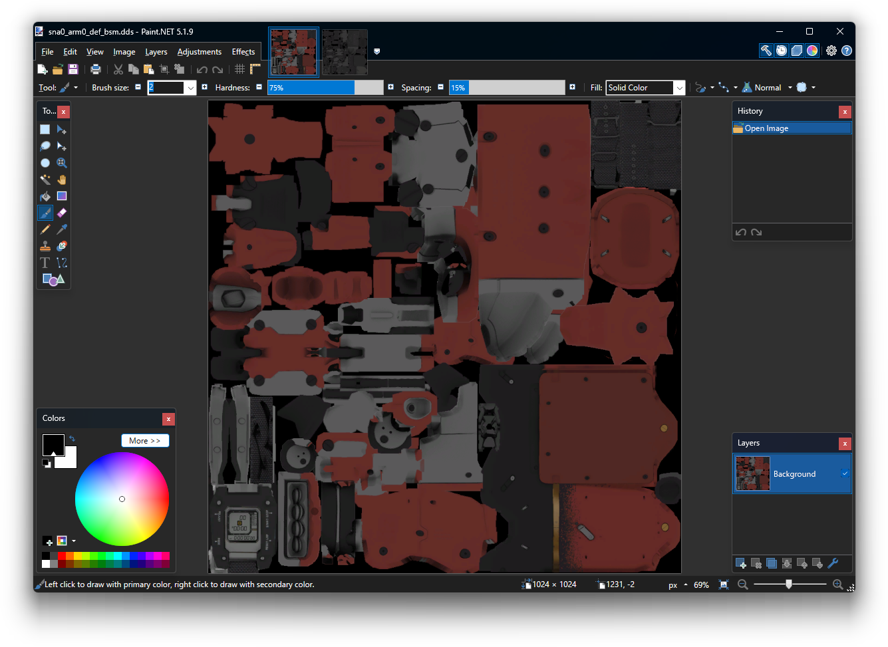This screenshot has height=647, width=888.
Task: Toggle Tools window visibility hammer button
Action: 766,51
